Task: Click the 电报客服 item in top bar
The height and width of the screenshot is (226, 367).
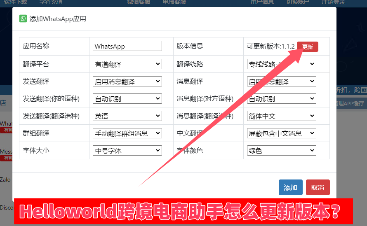Action: pos(174,2)
